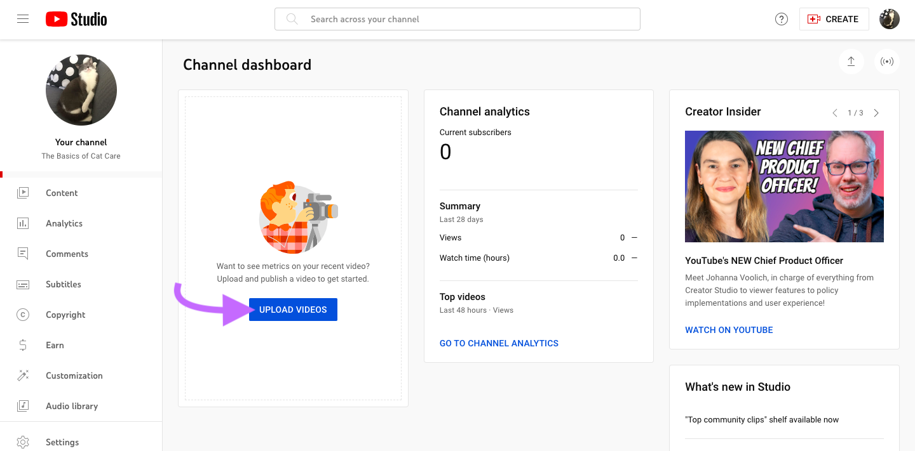Click the Go live broadcast icon
The height and width of the screenshot is (451, 915).
tap(887, 62)
